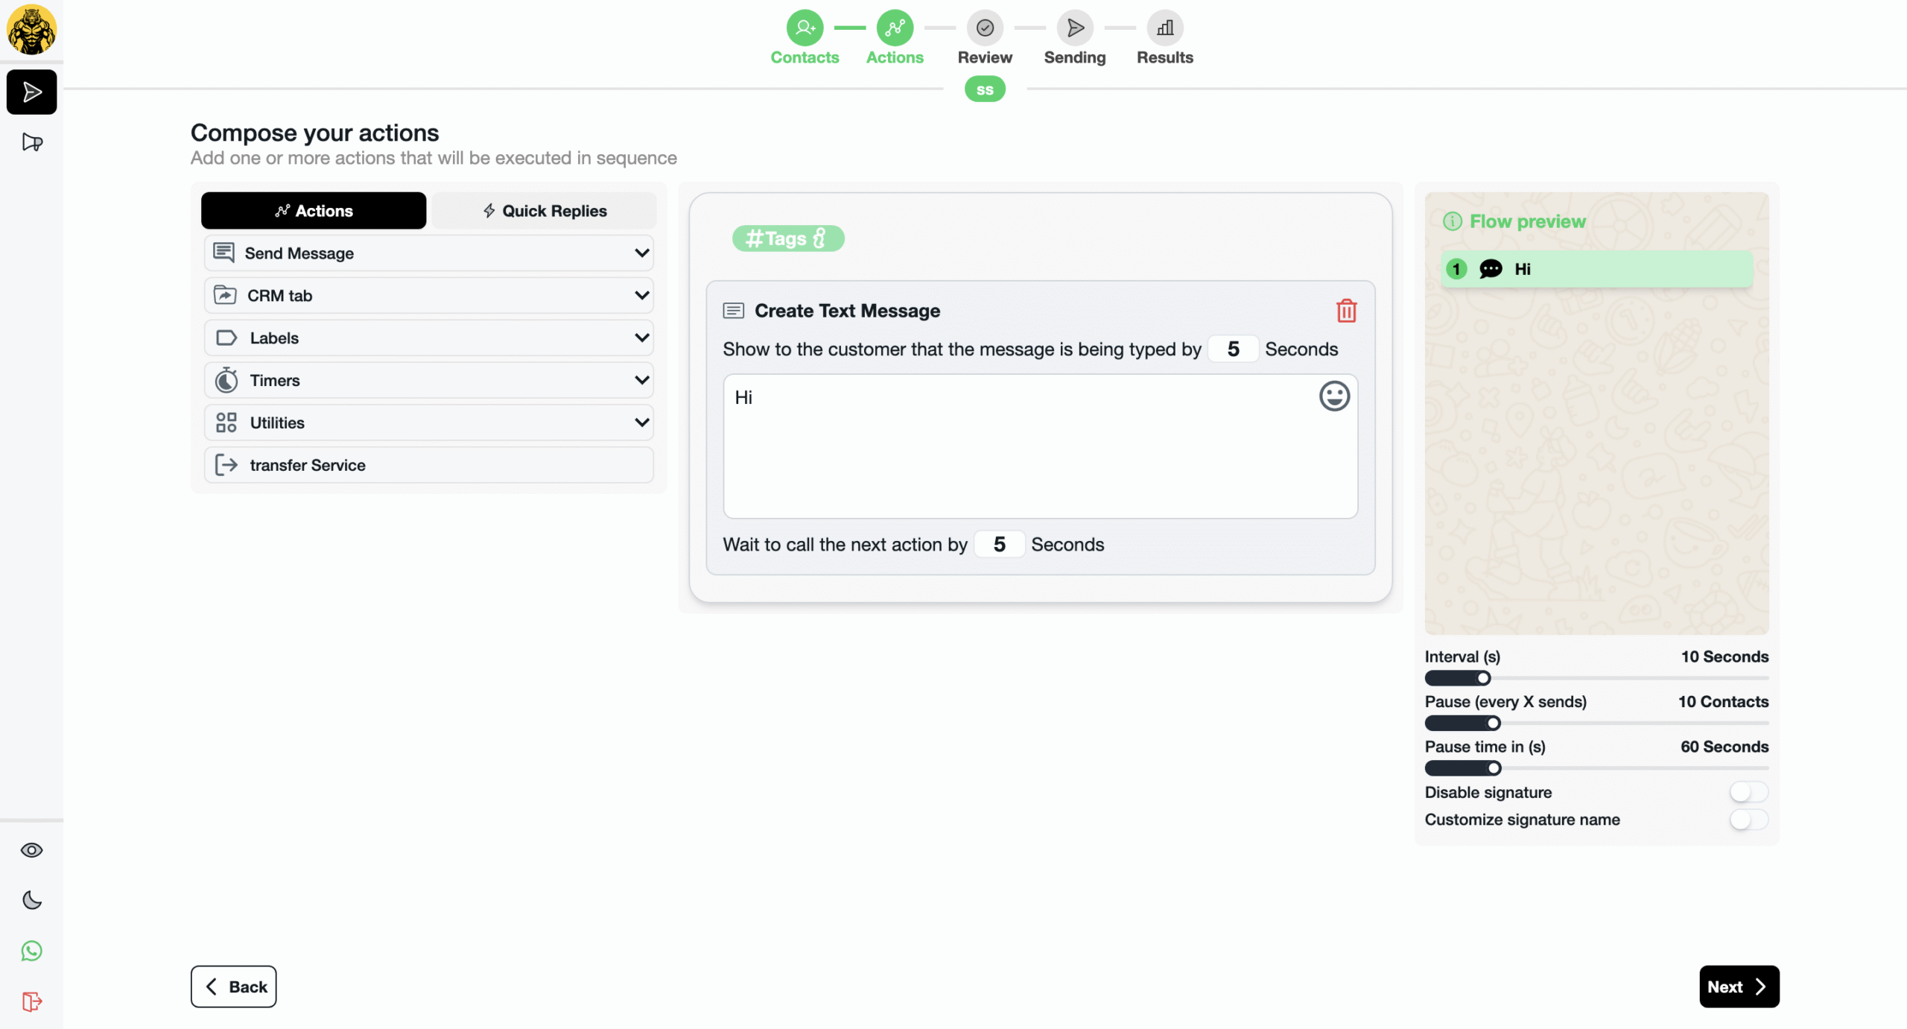
Task: Expand the Timers action group
Action: coord(428,381)
